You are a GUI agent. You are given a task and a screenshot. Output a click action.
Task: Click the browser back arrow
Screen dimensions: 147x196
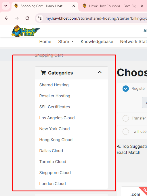tap(7, 18)
